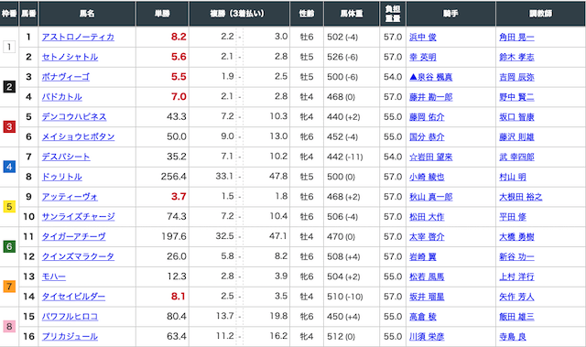Screen dimensions: 586x347
Task: Open trainer link 武 幸四郎
Action: pos(516,157)
